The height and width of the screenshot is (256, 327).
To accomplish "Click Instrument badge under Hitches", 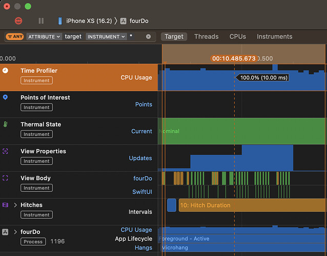I will click(36, 215).
